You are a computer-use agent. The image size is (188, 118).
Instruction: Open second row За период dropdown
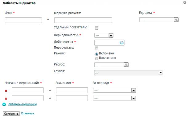(x=115, y=98)
